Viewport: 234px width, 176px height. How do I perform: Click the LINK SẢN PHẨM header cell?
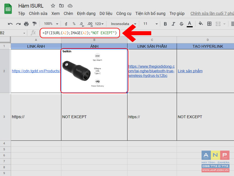click(152, 46)
